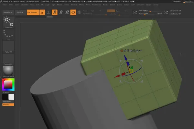
Task: Open the Render menu
Action: [105, 5]
